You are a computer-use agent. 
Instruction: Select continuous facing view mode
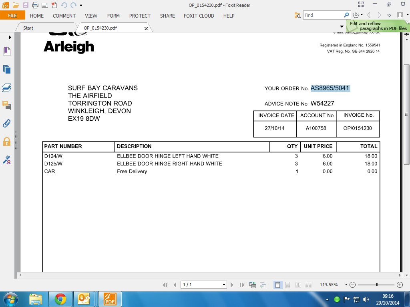pos(308,285)
